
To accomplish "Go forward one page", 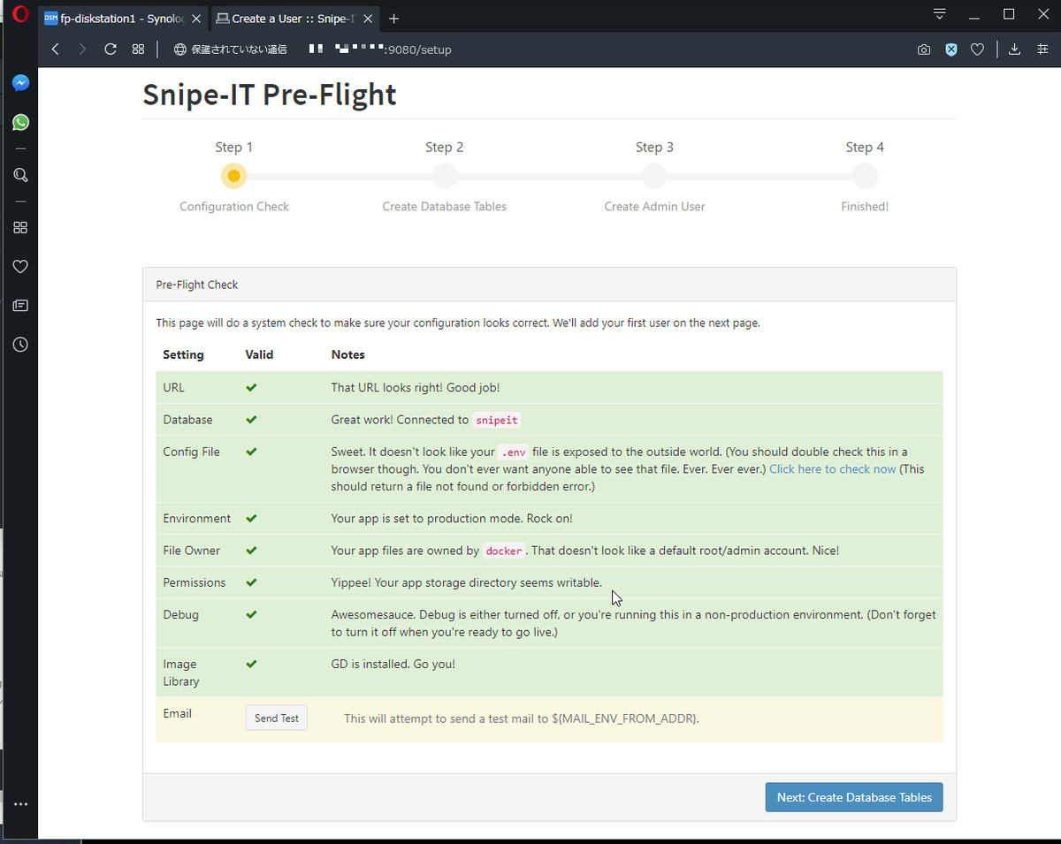I will pos(82,49).
